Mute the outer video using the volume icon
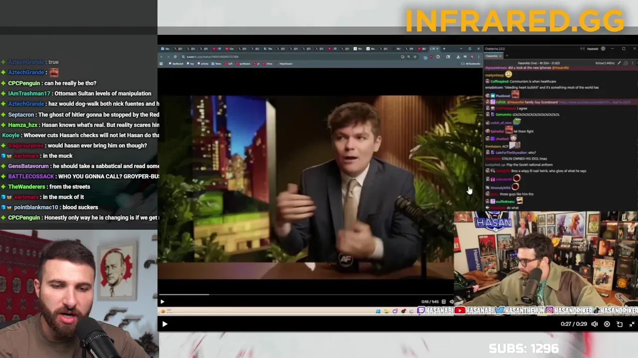This screenshot has width=638, height=358. (x=595, y=324)
